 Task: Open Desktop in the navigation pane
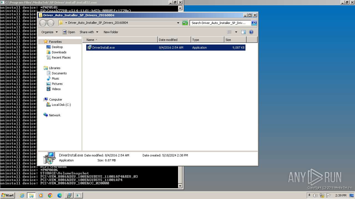[x=57, y=47]
